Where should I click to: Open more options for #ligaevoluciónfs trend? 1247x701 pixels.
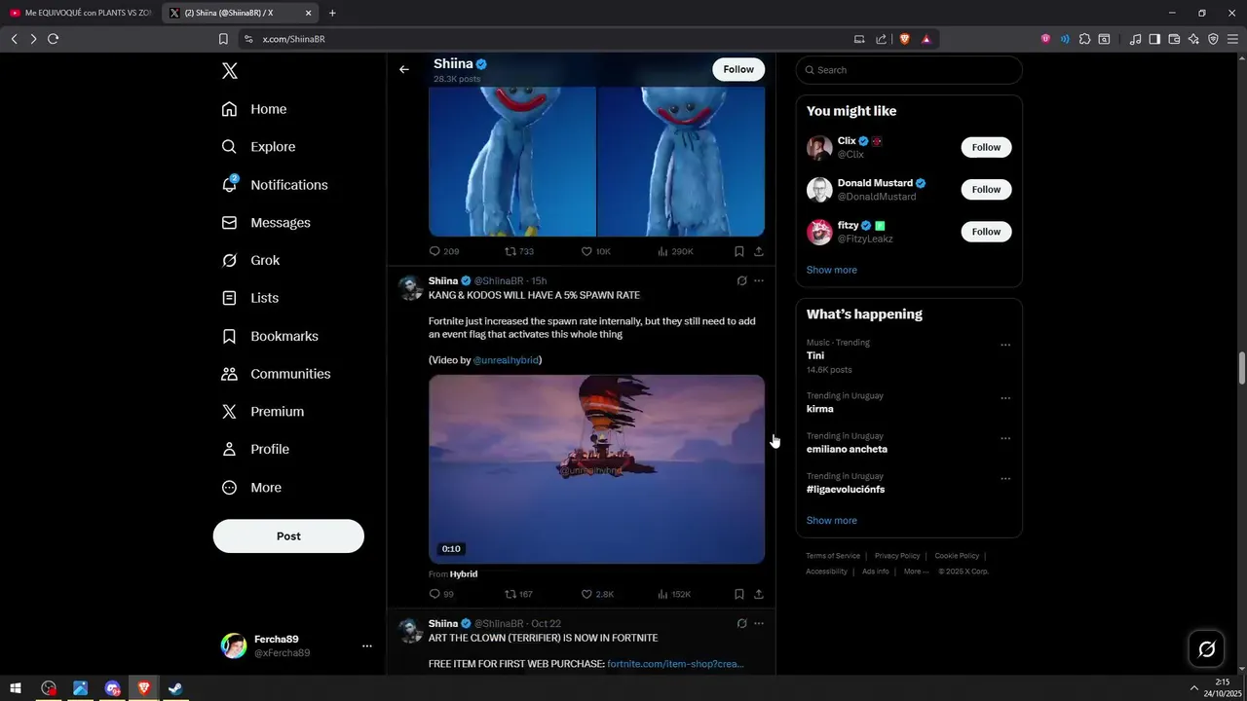(1005, 478)
